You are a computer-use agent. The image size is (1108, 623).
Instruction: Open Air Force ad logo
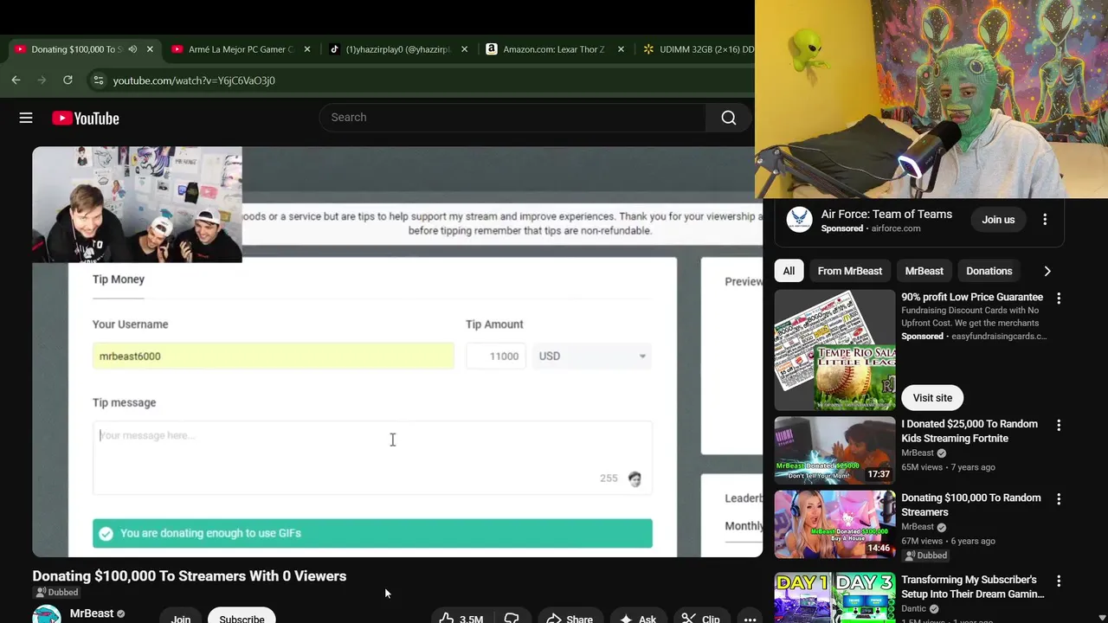point(799,220)
